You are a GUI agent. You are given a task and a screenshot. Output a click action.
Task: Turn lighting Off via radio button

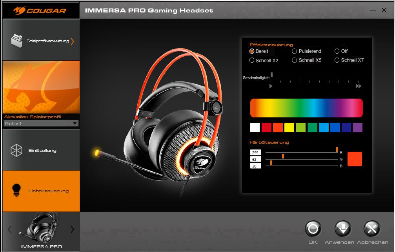coord(337,51)
